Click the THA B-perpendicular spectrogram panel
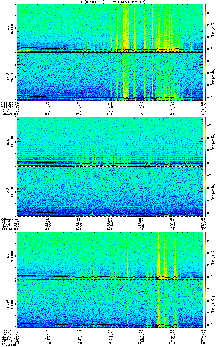This screenshot has height=347, width=217. point(110,28)
